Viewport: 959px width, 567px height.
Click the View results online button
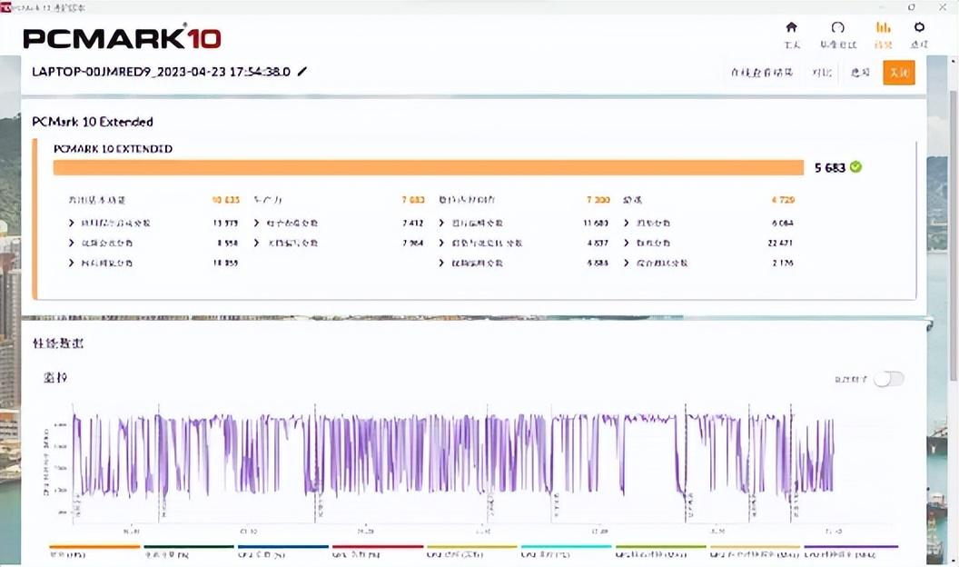761,72
